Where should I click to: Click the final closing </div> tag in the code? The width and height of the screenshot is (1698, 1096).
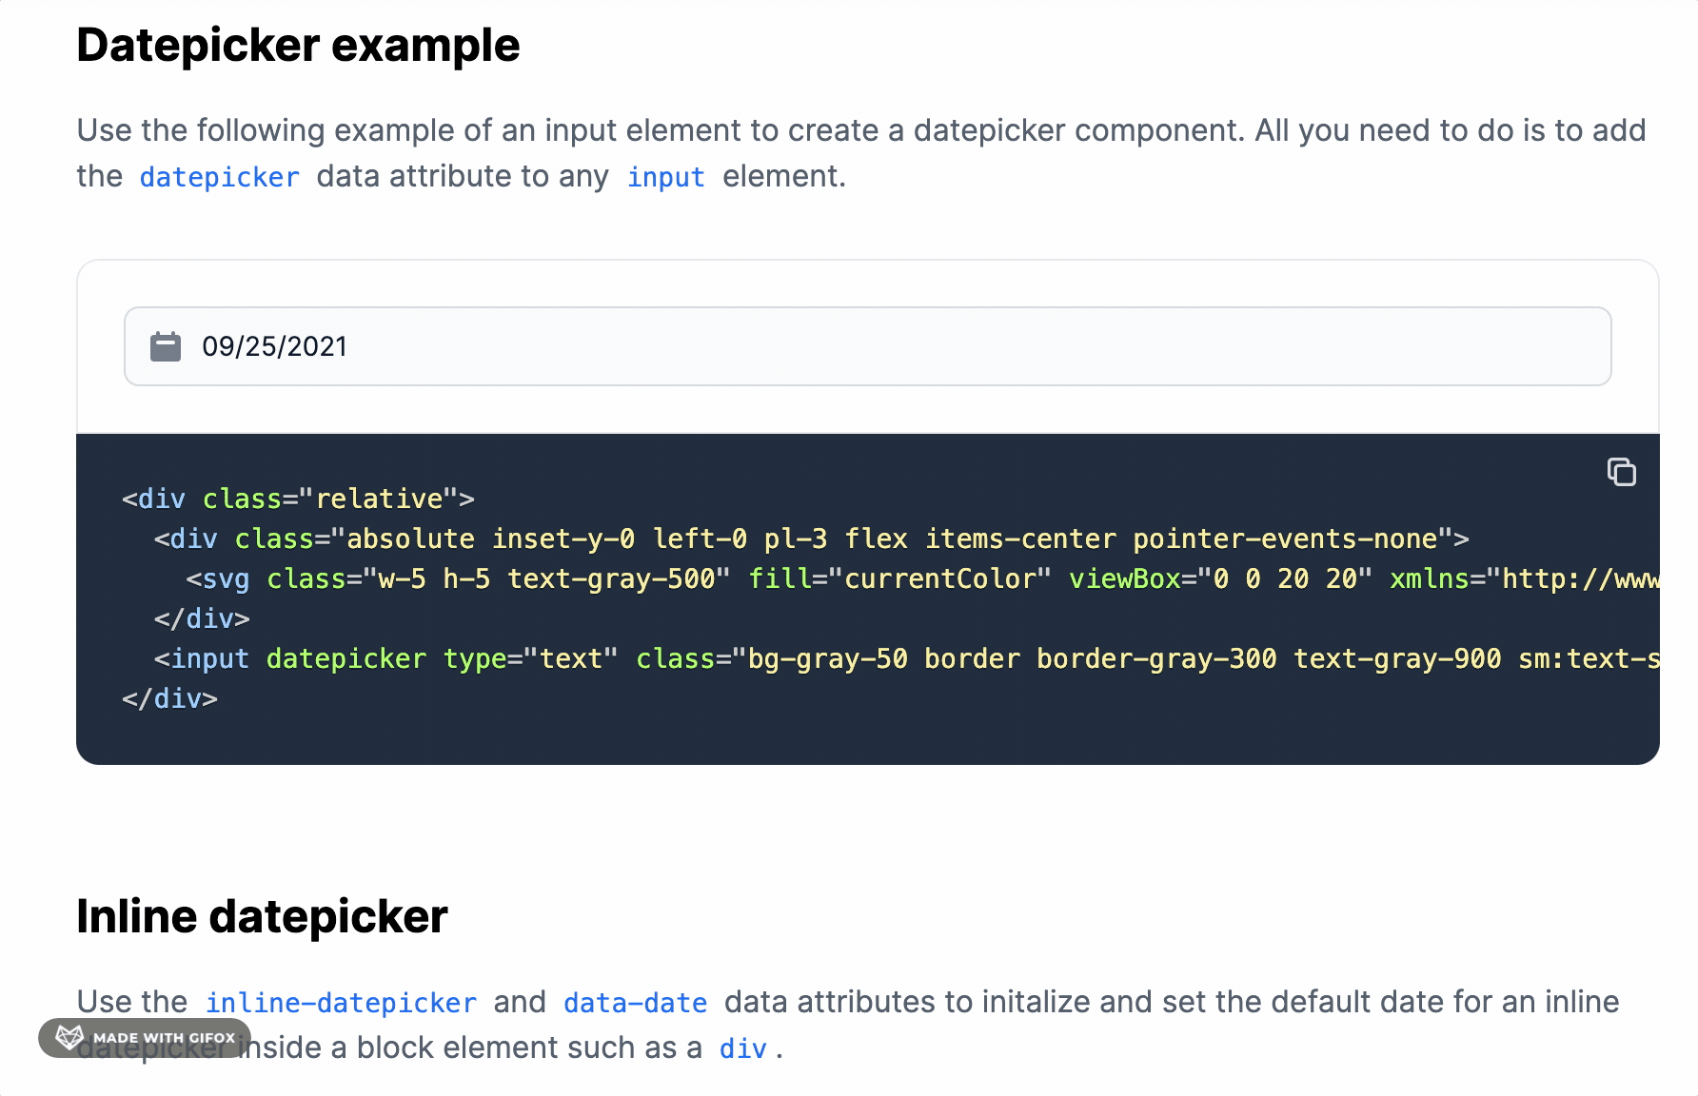(170, 698)
